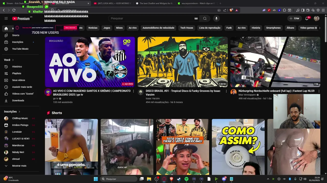
Task: Open more options for Nürburgring video
Action: (x=319, y=91)
